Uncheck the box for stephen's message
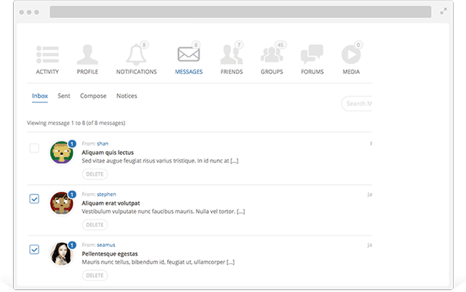This screenshot has height=292, width=466. click(x=34, y=198)
